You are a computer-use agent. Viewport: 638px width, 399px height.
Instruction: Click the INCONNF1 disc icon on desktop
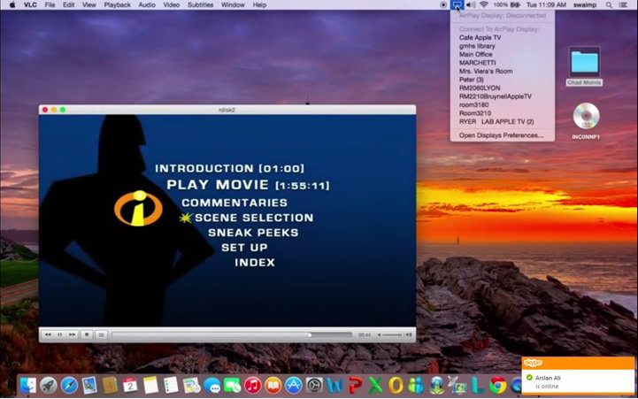click(x=585, y=116)
